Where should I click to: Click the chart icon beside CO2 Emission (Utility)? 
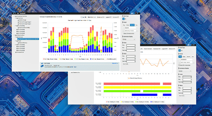pos(18,28)
